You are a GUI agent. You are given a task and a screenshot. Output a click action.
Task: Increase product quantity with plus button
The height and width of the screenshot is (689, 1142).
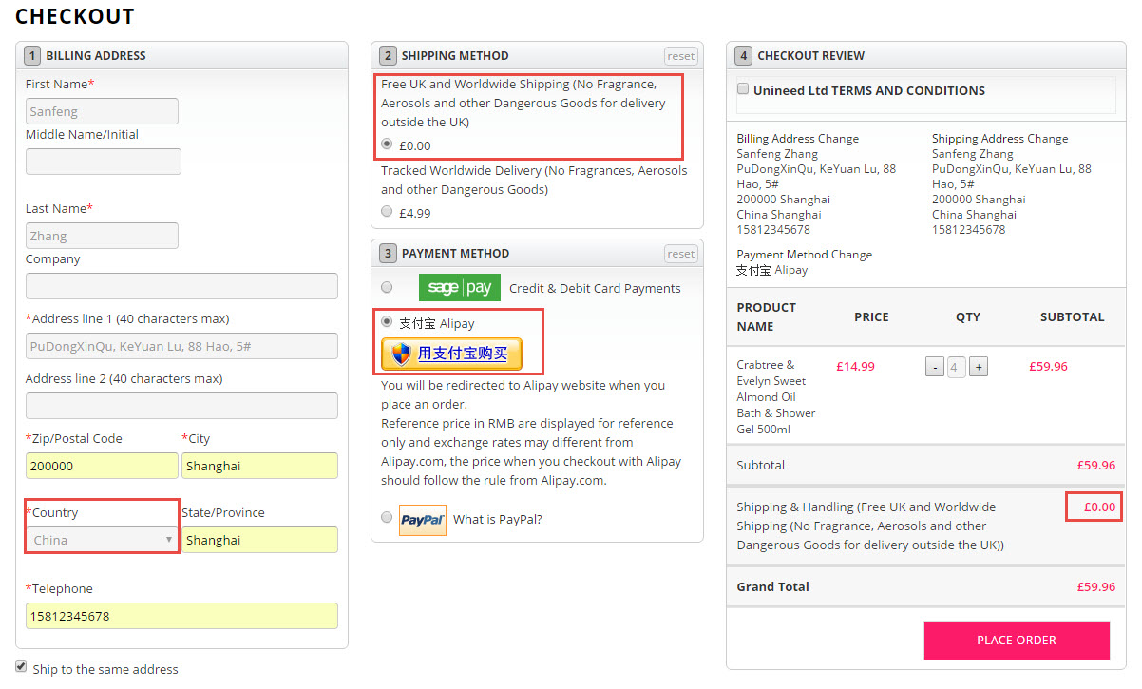979,367
